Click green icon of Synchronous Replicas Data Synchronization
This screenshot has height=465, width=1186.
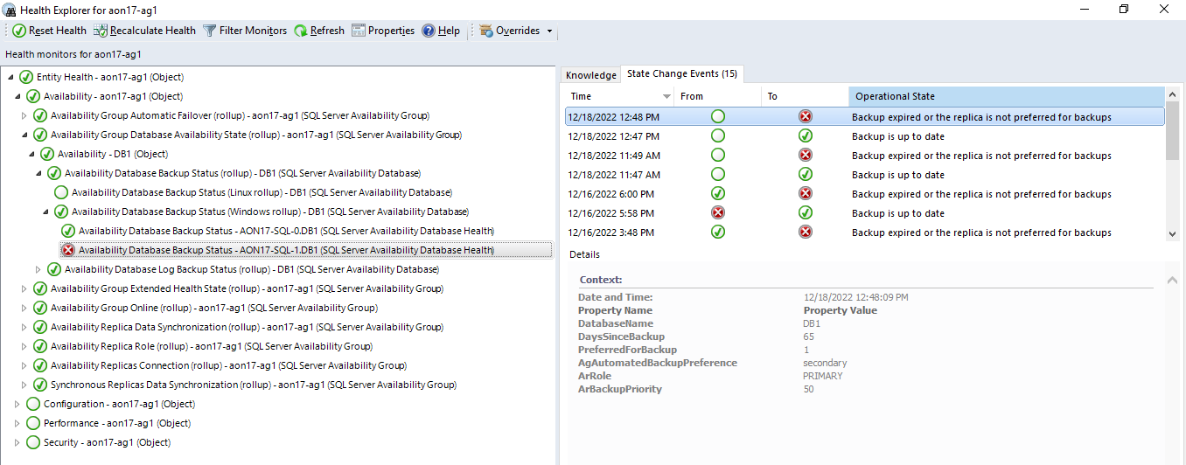(x=40, y=385)
